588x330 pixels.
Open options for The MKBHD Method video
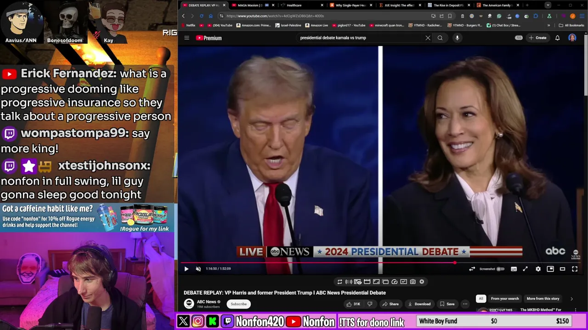576,310
